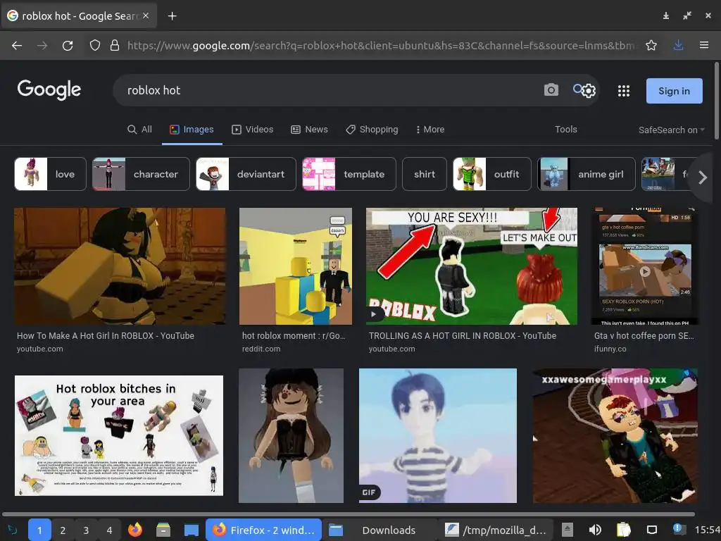View site security via the padlock icon
This screenshot has height=541, width=721.
(x=115, y=45)
